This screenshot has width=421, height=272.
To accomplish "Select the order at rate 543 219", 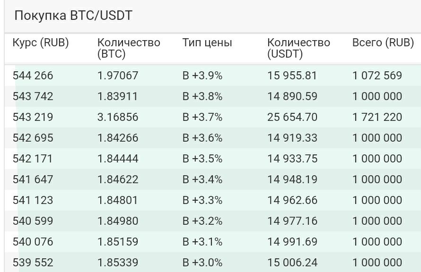I will pos(213,117).
